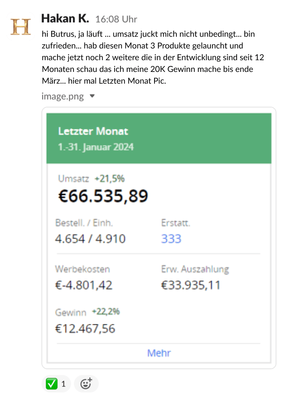Open the 333 refunds link

[x=171, y=239]
